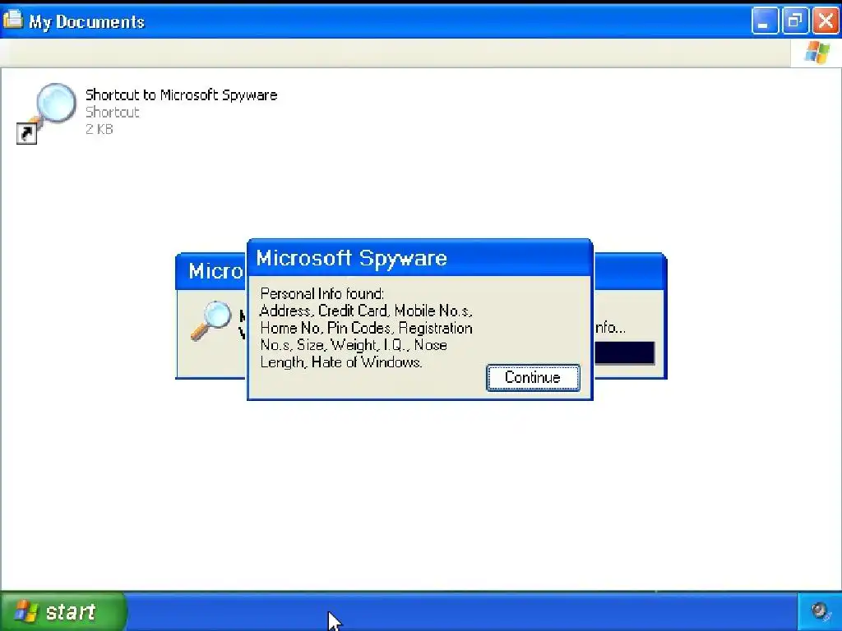Open Shortcut to Microsoft Spyware magnifier icon
This screenshot has height=631, width=842.
coord(47,113)
